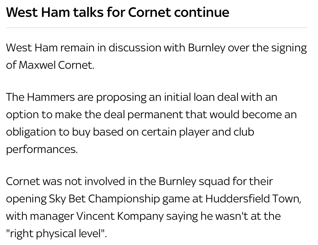Click the words "The Hammers"
This screenshot has width=318, height=245.
[x=40, y=97]
